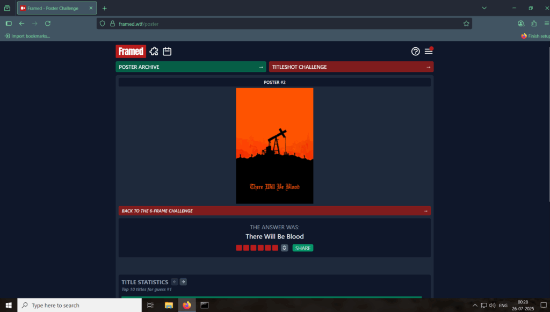Viewport: 550px width, 312px height.
Task: Open the help question mark icon
Action: [x=415, y=52]
